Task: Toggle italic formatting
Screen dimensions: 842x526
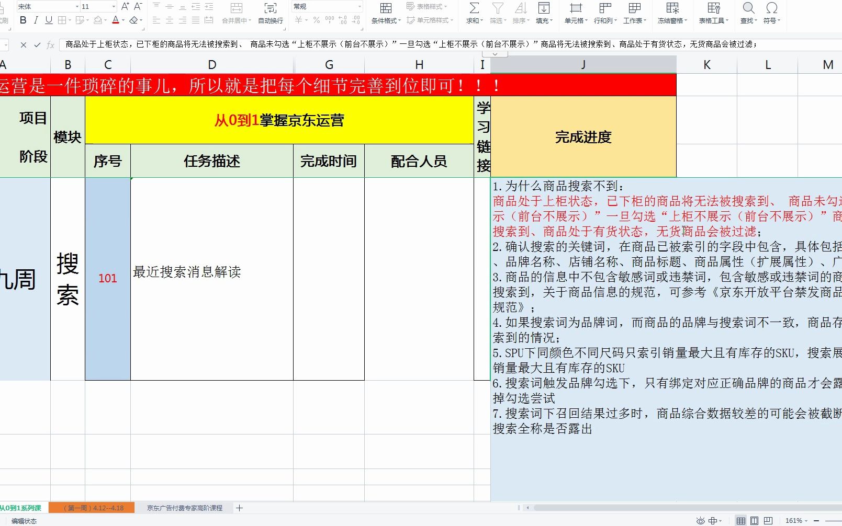Action: click(x=36, y=20)
